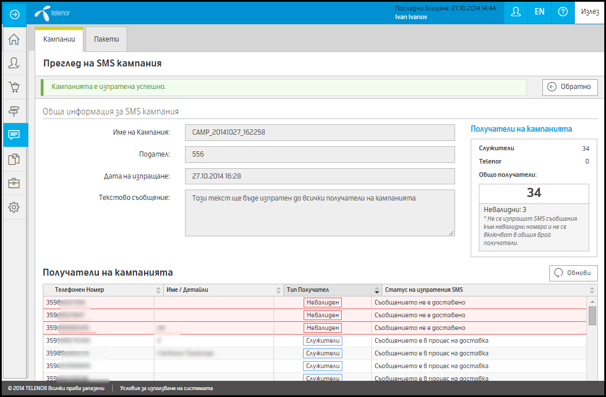
Task: Click the first Невалиден badge in the table
Action: 323,303
